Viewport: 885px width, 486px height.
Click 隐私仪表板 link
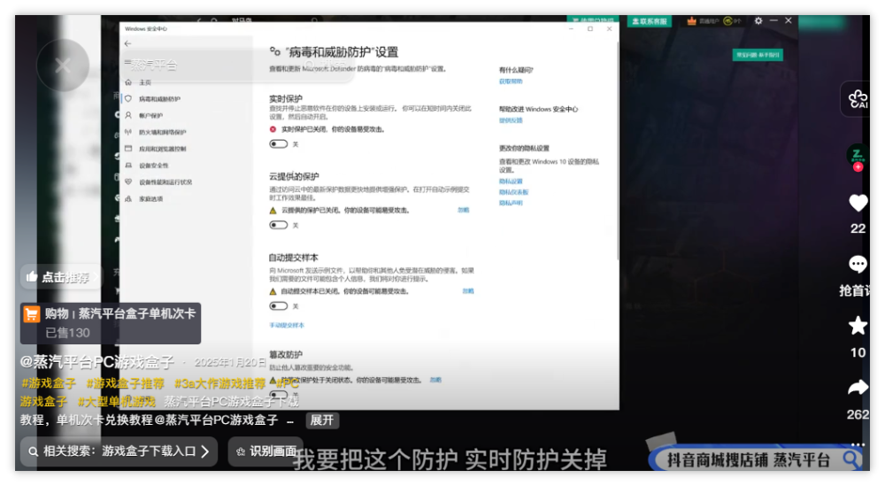pos(513,192)
